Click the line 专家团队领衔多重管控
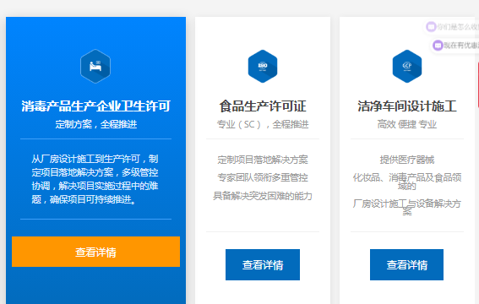This screenshot has height=304, width=479. point(263,177)
